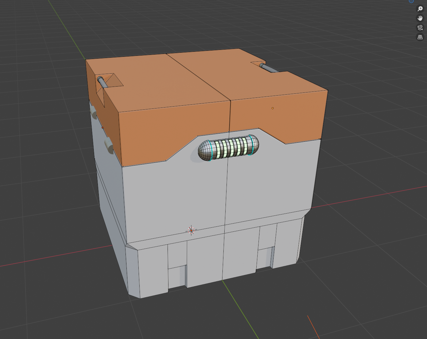The width and height of the screenshot is (427, 339).
Task: Select the gray front-left body panel
Action: tap(173, 198)
